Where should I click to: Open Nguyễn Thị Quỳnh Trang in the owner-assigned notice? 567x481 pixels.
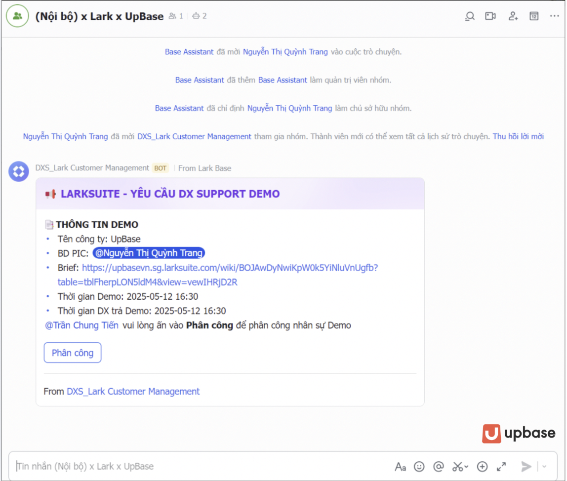(x=289, y=108)
